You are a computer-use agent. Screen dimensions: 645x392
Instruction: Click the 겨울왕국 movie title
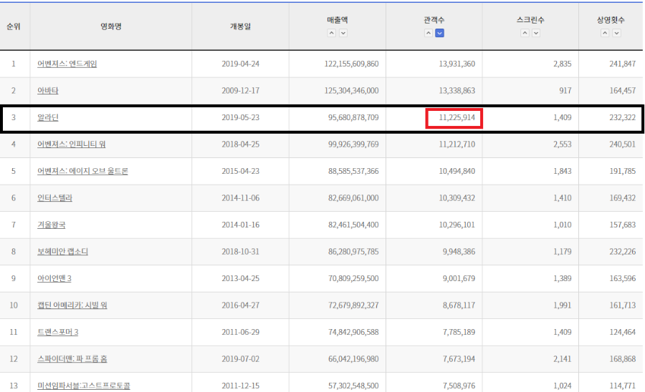(x=51, y=225)
